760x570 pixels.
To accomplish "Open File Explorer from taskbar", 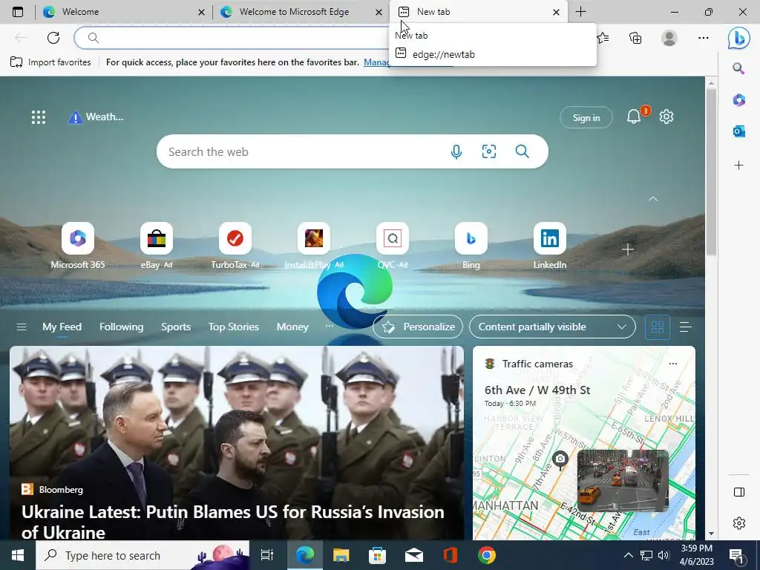I will [341, 555].
